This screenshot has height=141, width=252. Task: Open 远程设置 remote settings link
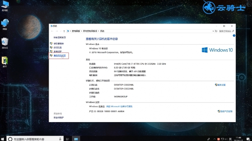[58, 48]
